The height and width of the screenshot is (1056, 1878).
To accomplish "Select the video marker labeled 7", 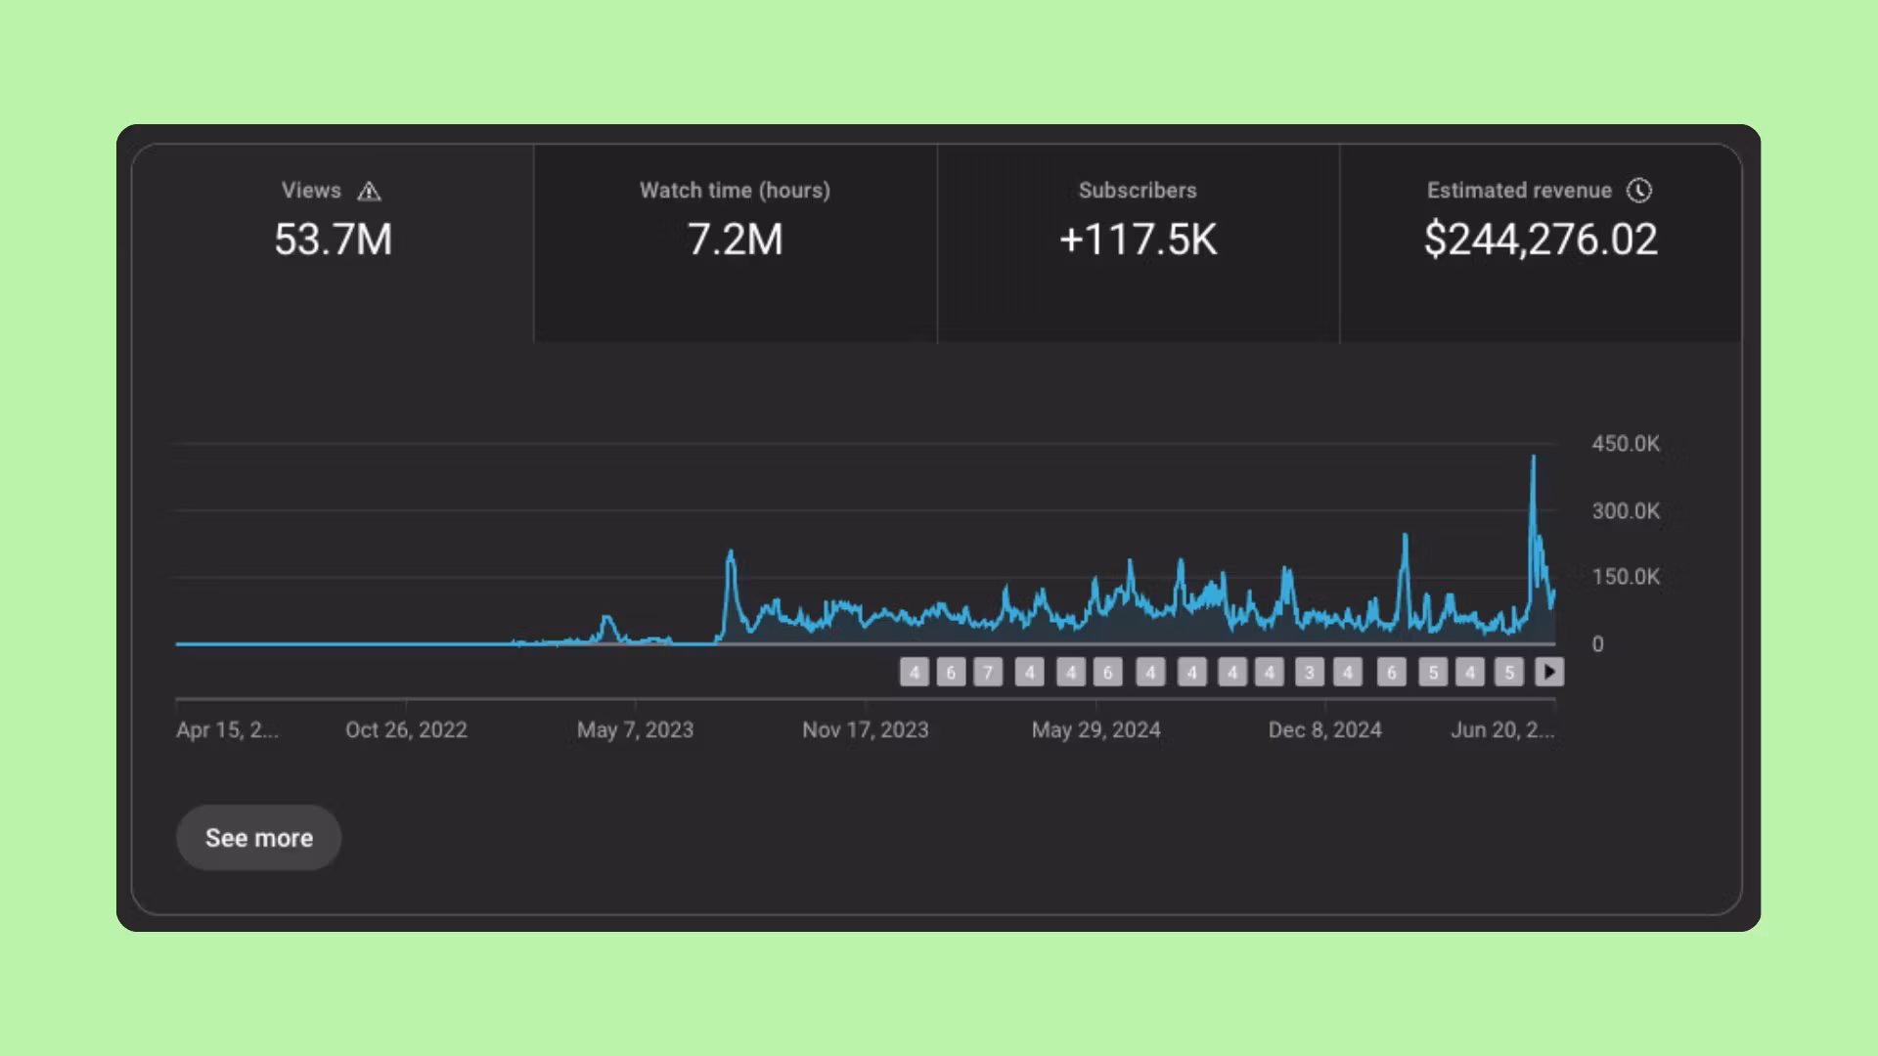I will click(x=988, y=673).
